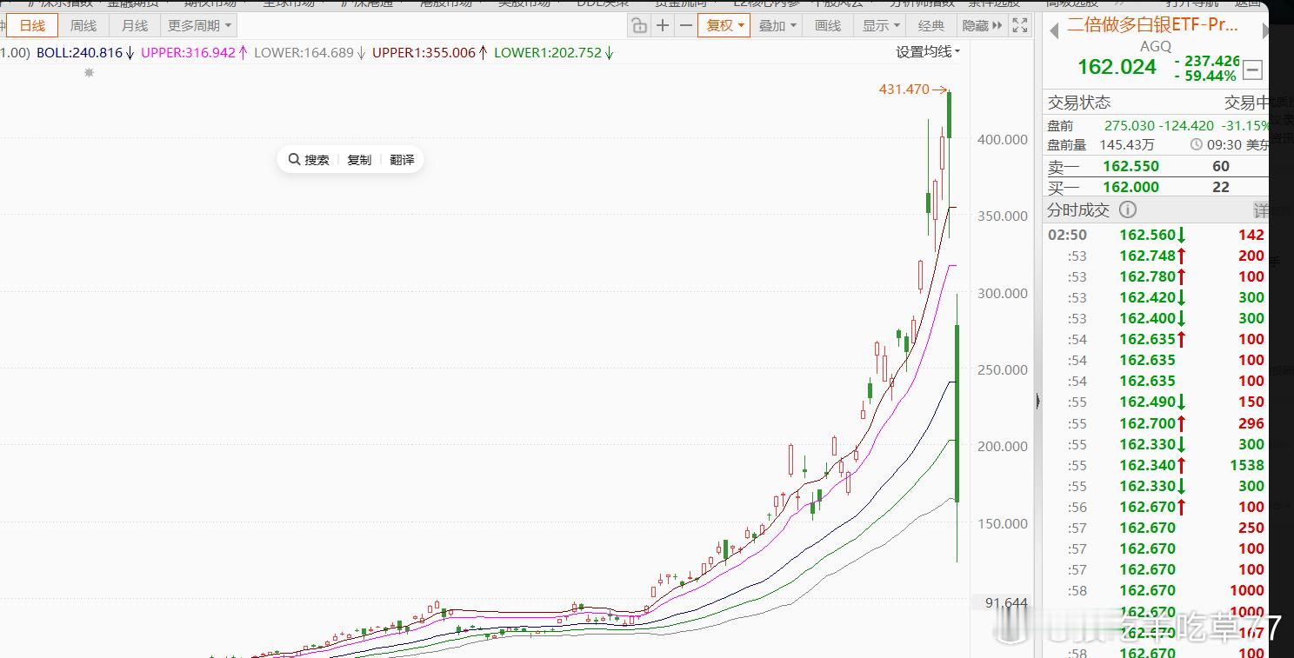Open the 显示 display dropdown
Viewport: 1294px width, 658px height.
click(881, 25)
